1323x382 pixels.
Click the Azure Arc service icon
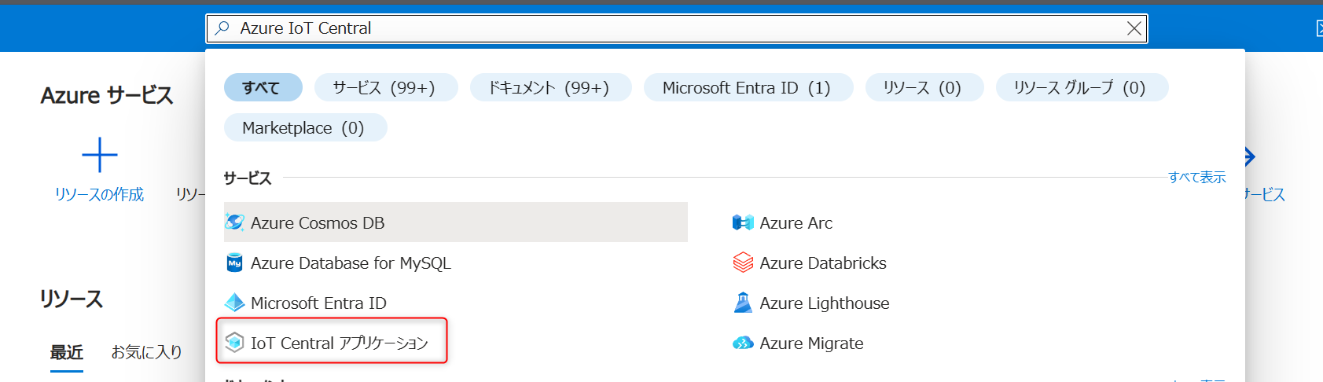pos(743,222)
